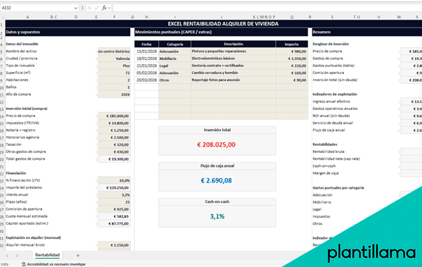Select the € 1.250,00 notary cell
This screenshot has height=267, width=422.
point(114,130)
